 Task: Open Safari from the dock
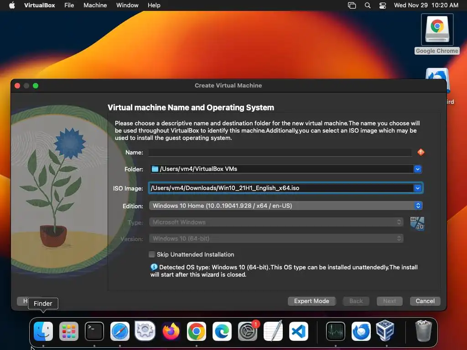(120, 331)
